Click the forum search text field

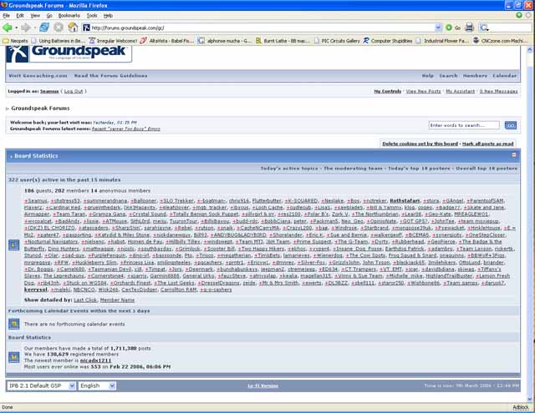coord(464,125)
